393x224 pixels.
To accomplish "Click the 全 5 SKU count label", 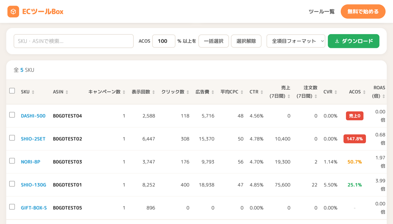I will coord(24,70).
